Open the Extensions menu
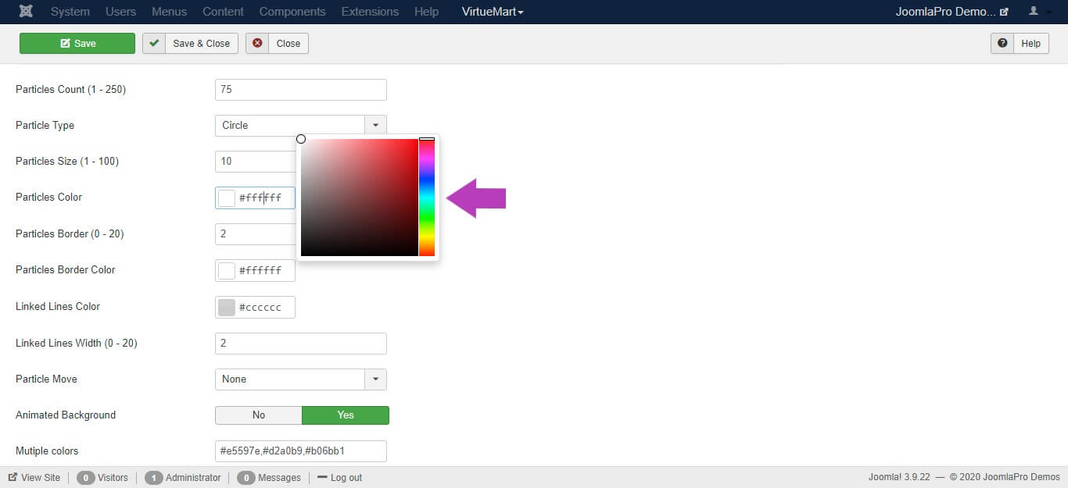 [x=370, y=12]
